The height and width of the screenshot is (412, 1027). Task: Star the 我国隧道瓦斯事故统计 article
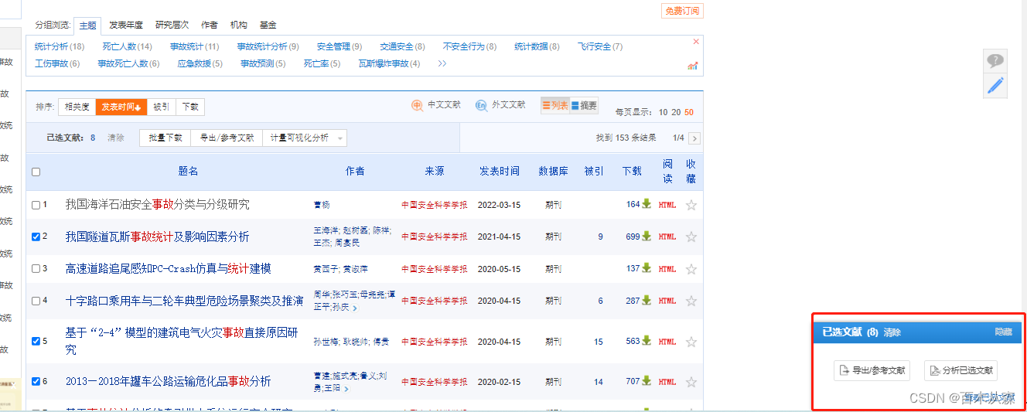691,237
